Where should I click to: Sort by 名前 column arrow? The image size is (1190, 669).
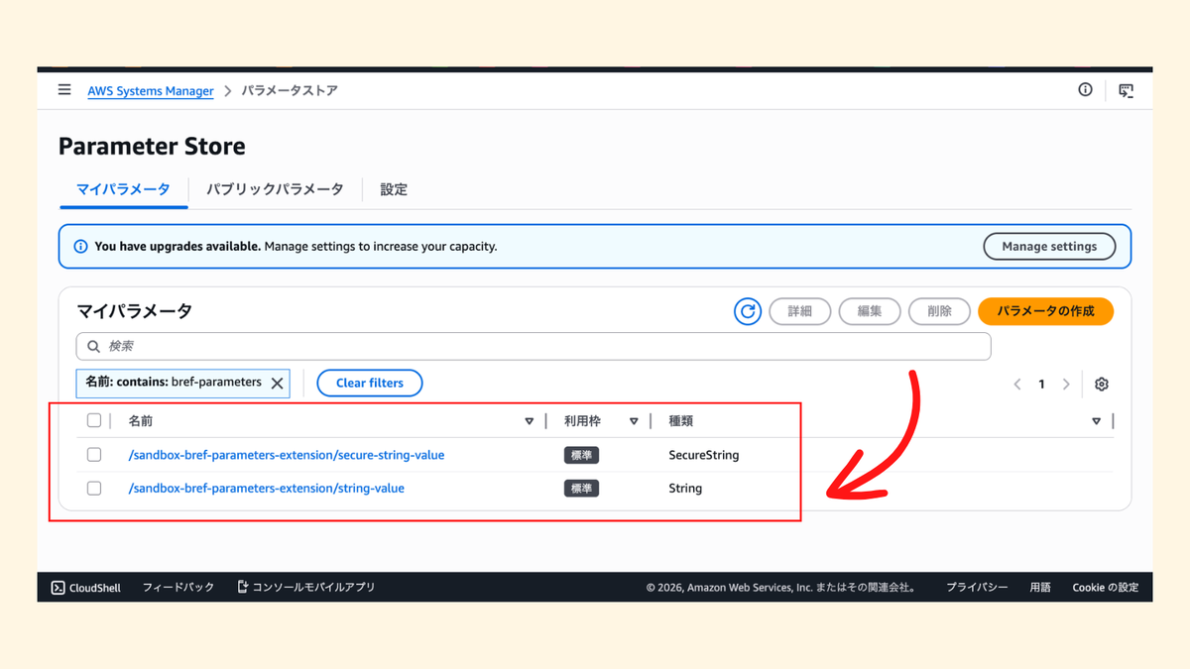click(x=530, y=421)
